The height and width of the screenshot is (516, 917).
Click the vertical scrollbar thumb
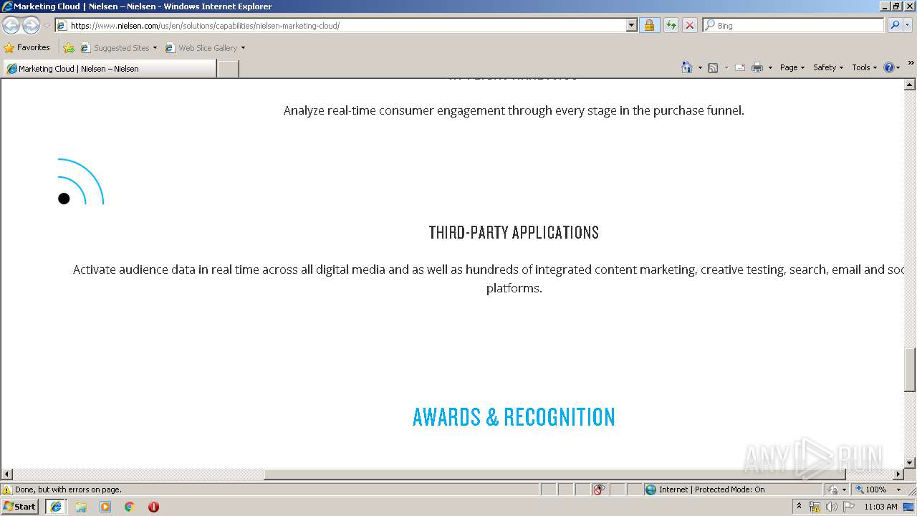pyautogui.click(x=910, y=369)
